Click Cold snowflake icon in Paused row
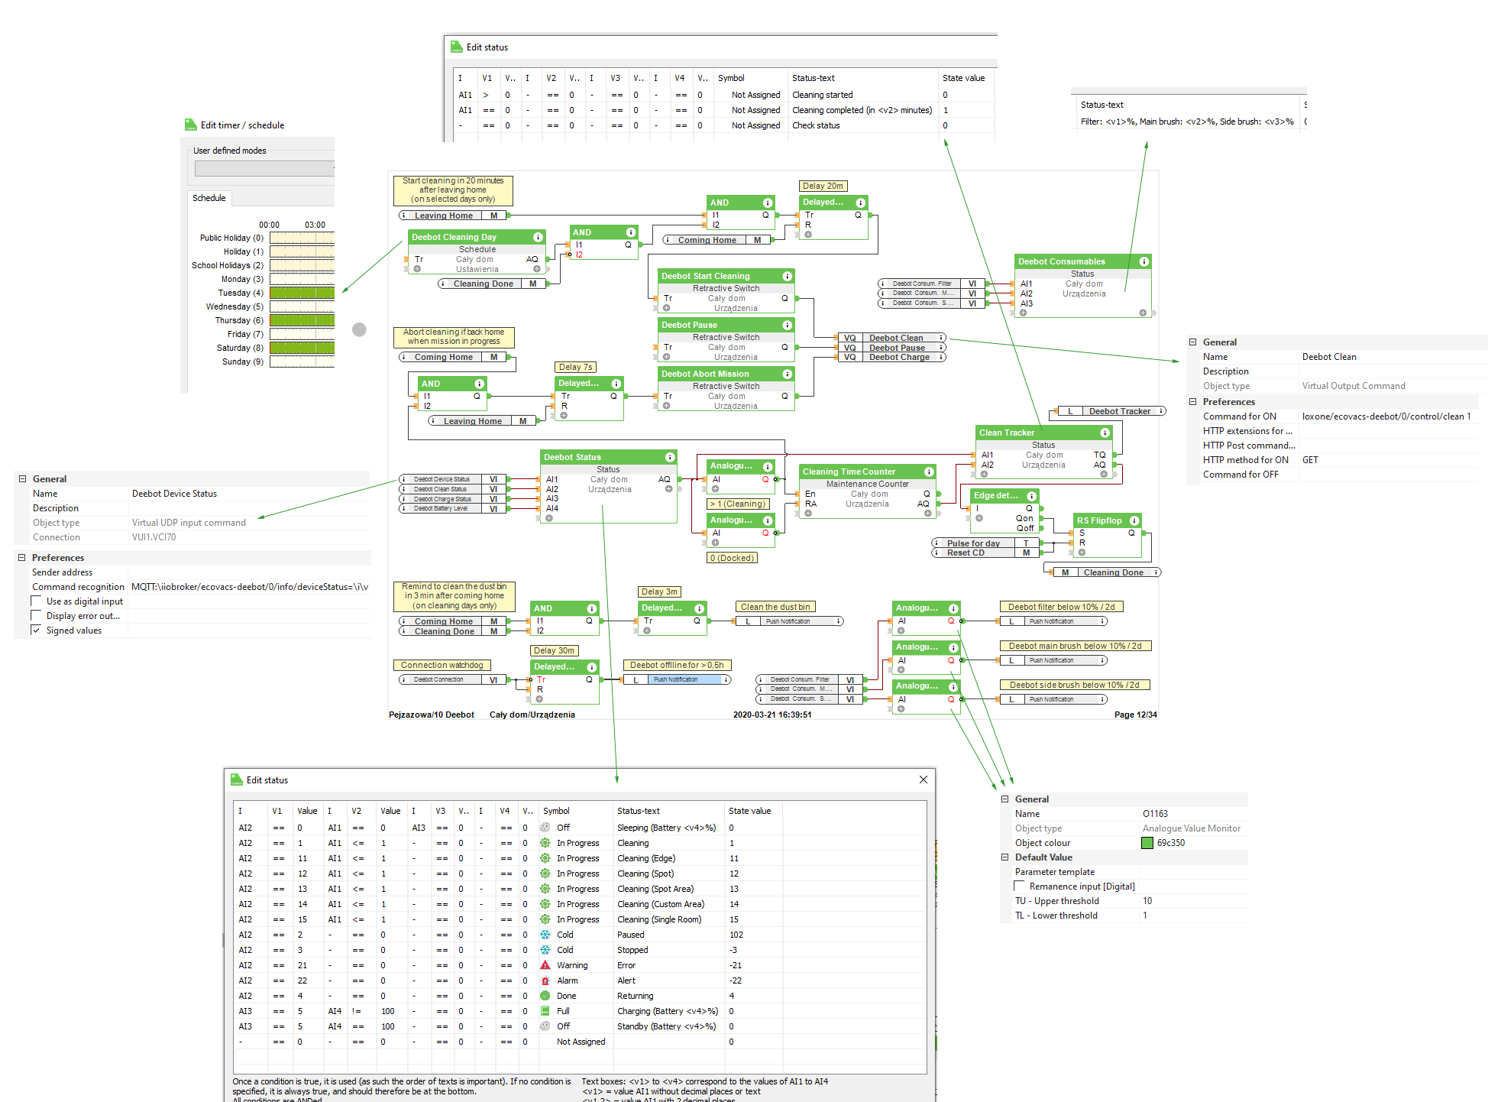The height and width of the screenshot is (1102, 1488). (x=545, y=935)
